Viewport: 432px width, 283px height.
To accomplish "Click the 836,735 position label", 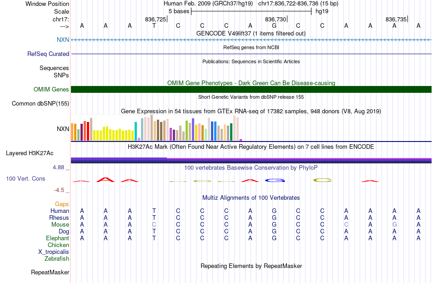I will coord(396,19).
